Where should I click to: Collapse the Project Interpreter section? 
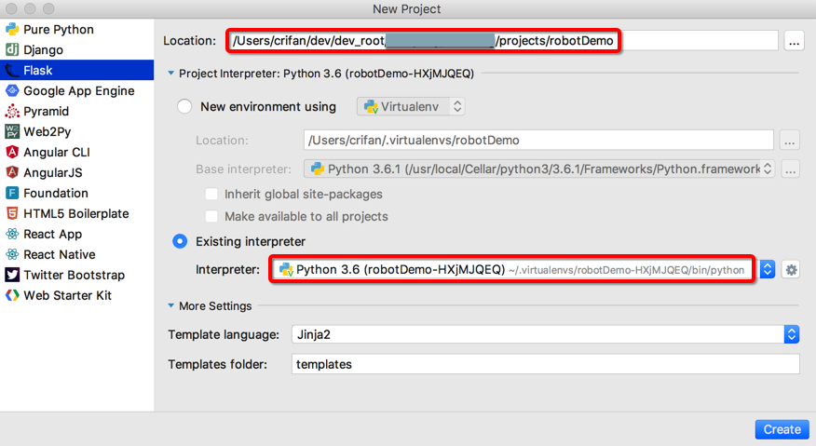171,74
